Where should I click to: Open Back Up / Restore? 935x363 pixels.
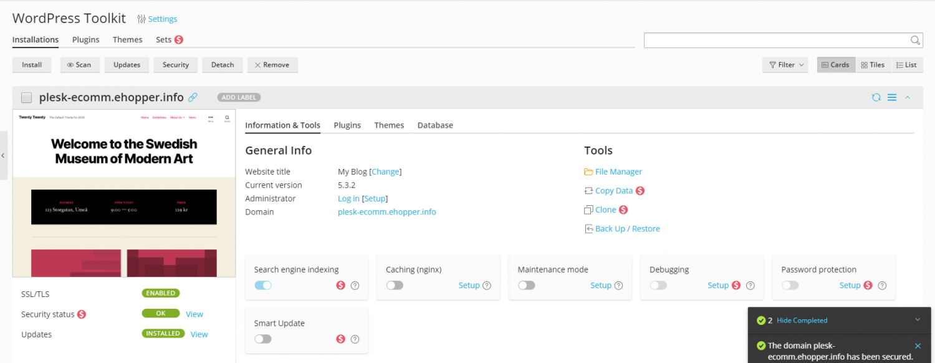point(626,228)
